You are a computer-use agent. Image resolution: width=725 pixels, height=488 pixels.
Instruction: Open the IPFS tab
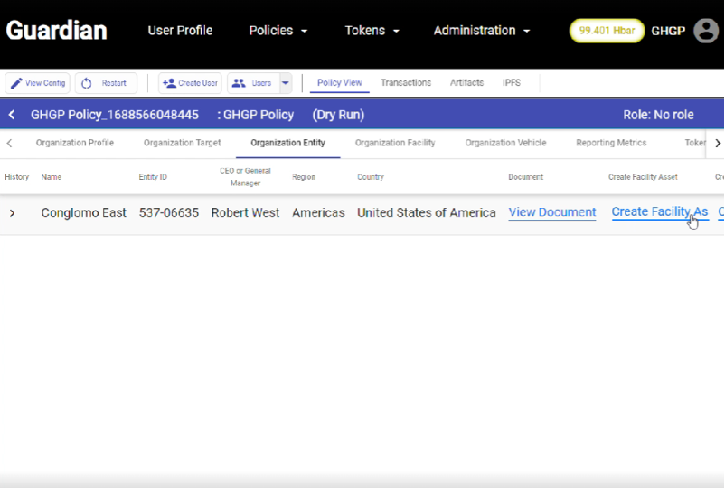point(512,83)
